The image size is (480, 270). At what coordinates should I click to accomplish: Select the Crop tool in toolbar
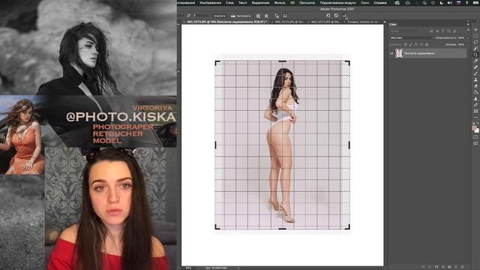[x=475, y=55]
